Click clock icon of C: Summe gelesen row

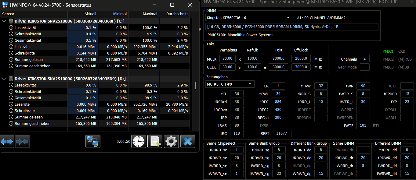tap(11, 59)
